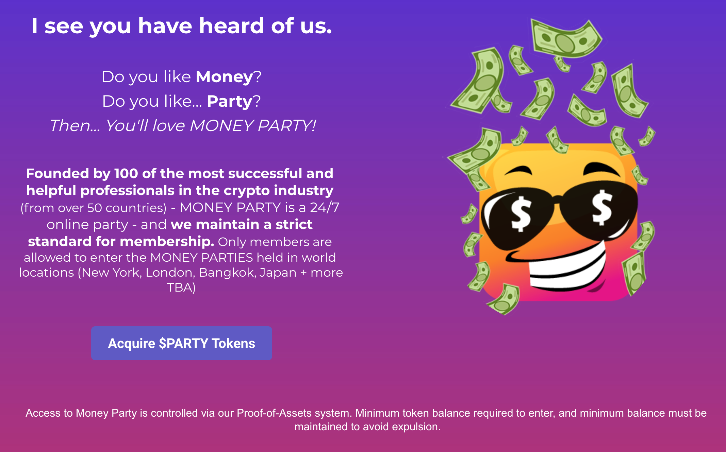Click the bold word "Money" in the question
Screen dimensions: 726x452
(x=224, y=77)
